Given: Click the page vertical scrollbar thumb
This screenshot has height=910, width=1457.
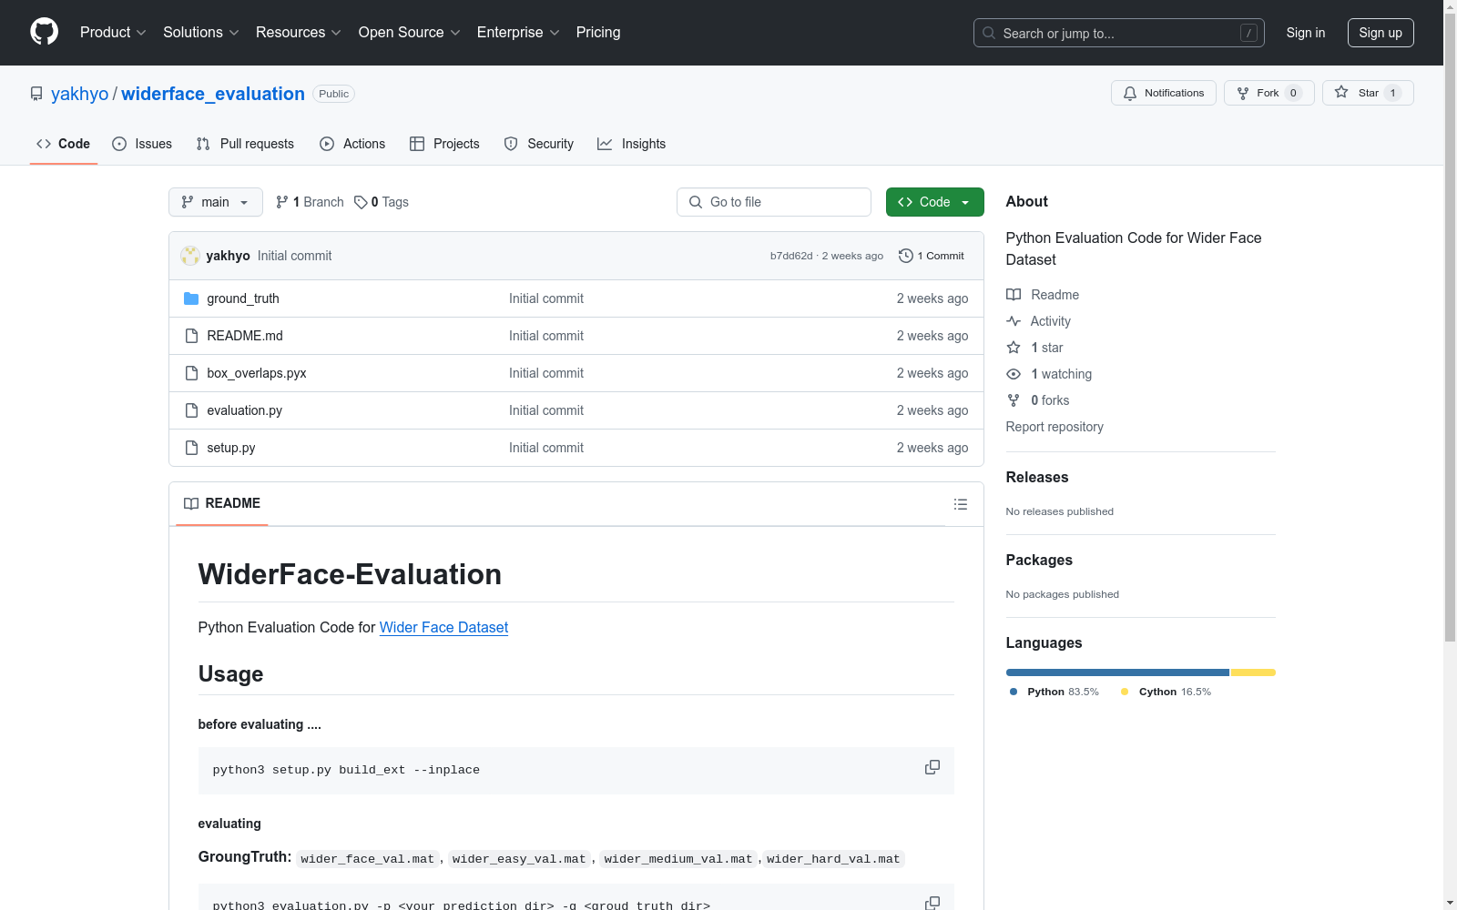Looking at the screenshot, I should 1450,328.
